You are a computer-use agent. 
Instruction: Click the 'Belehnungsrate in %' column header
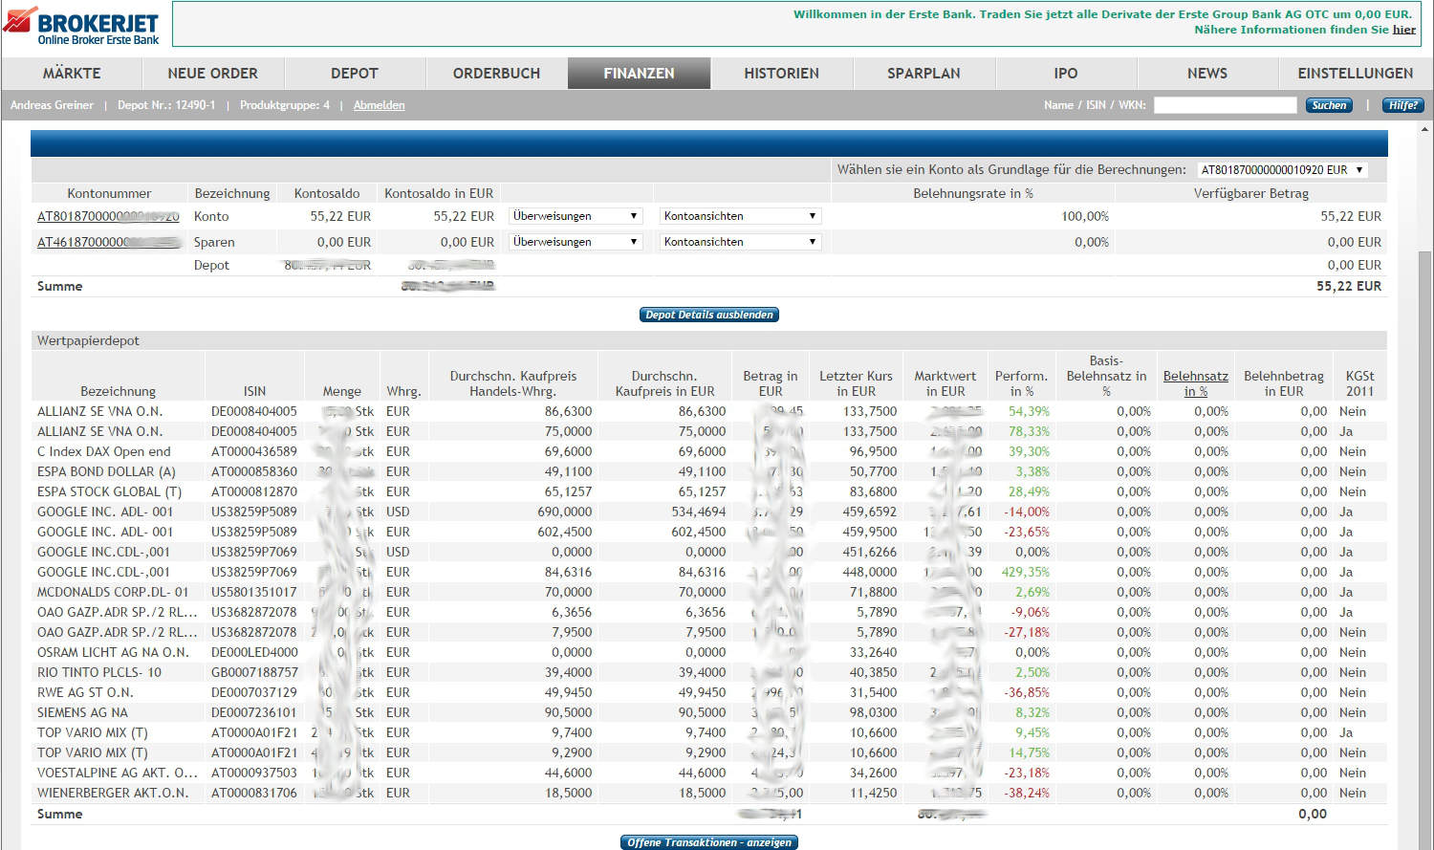(x=973, y=193)
